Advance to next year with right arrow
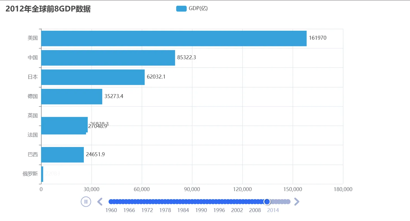Screen dimensions: 410x221 point(297,201)
